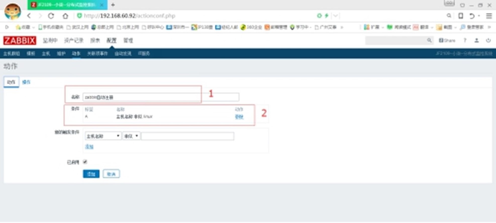Open the 管理 administration menu

click(128, 40)
